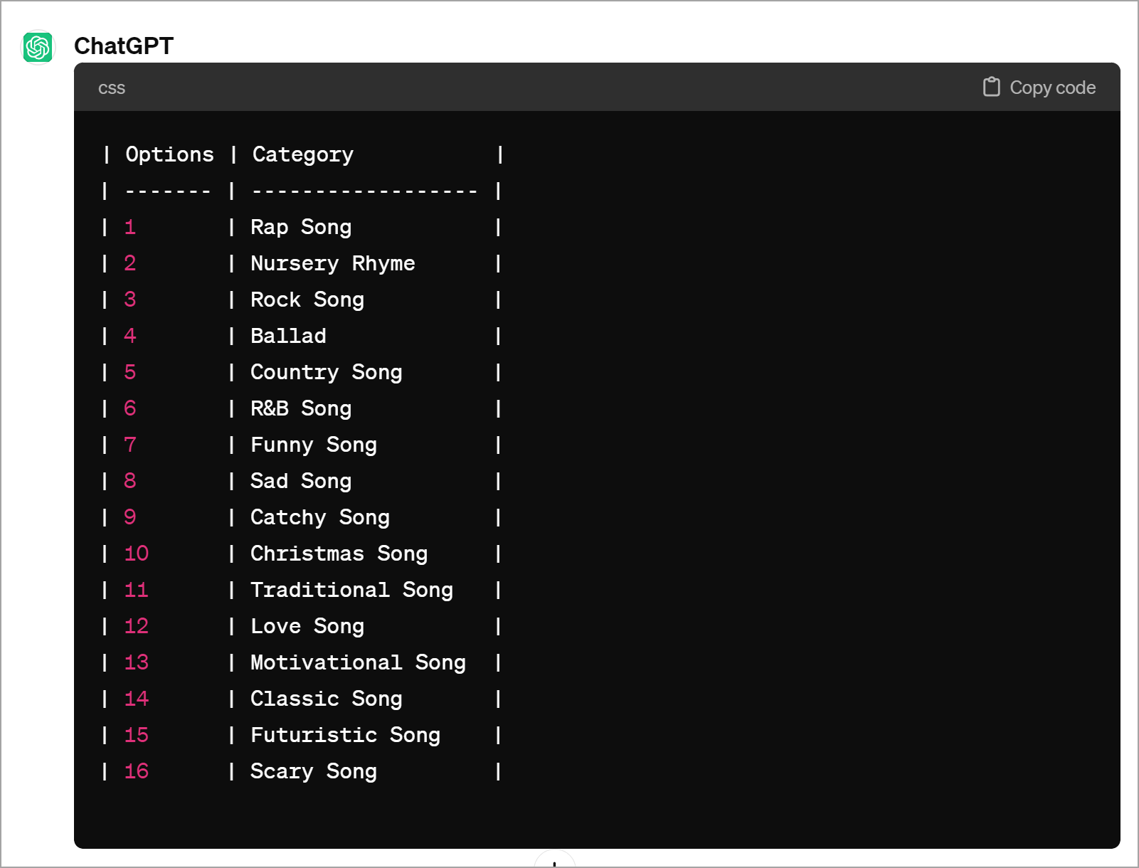Click the Options column header
The height and width of the screenshot is (868, 1139).
pos(169,154)
